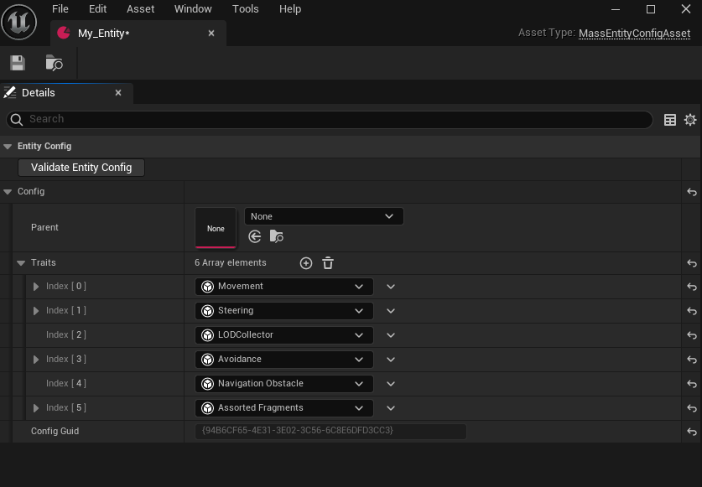
Task: Open the Asset menu
Action: coord(141,9)
